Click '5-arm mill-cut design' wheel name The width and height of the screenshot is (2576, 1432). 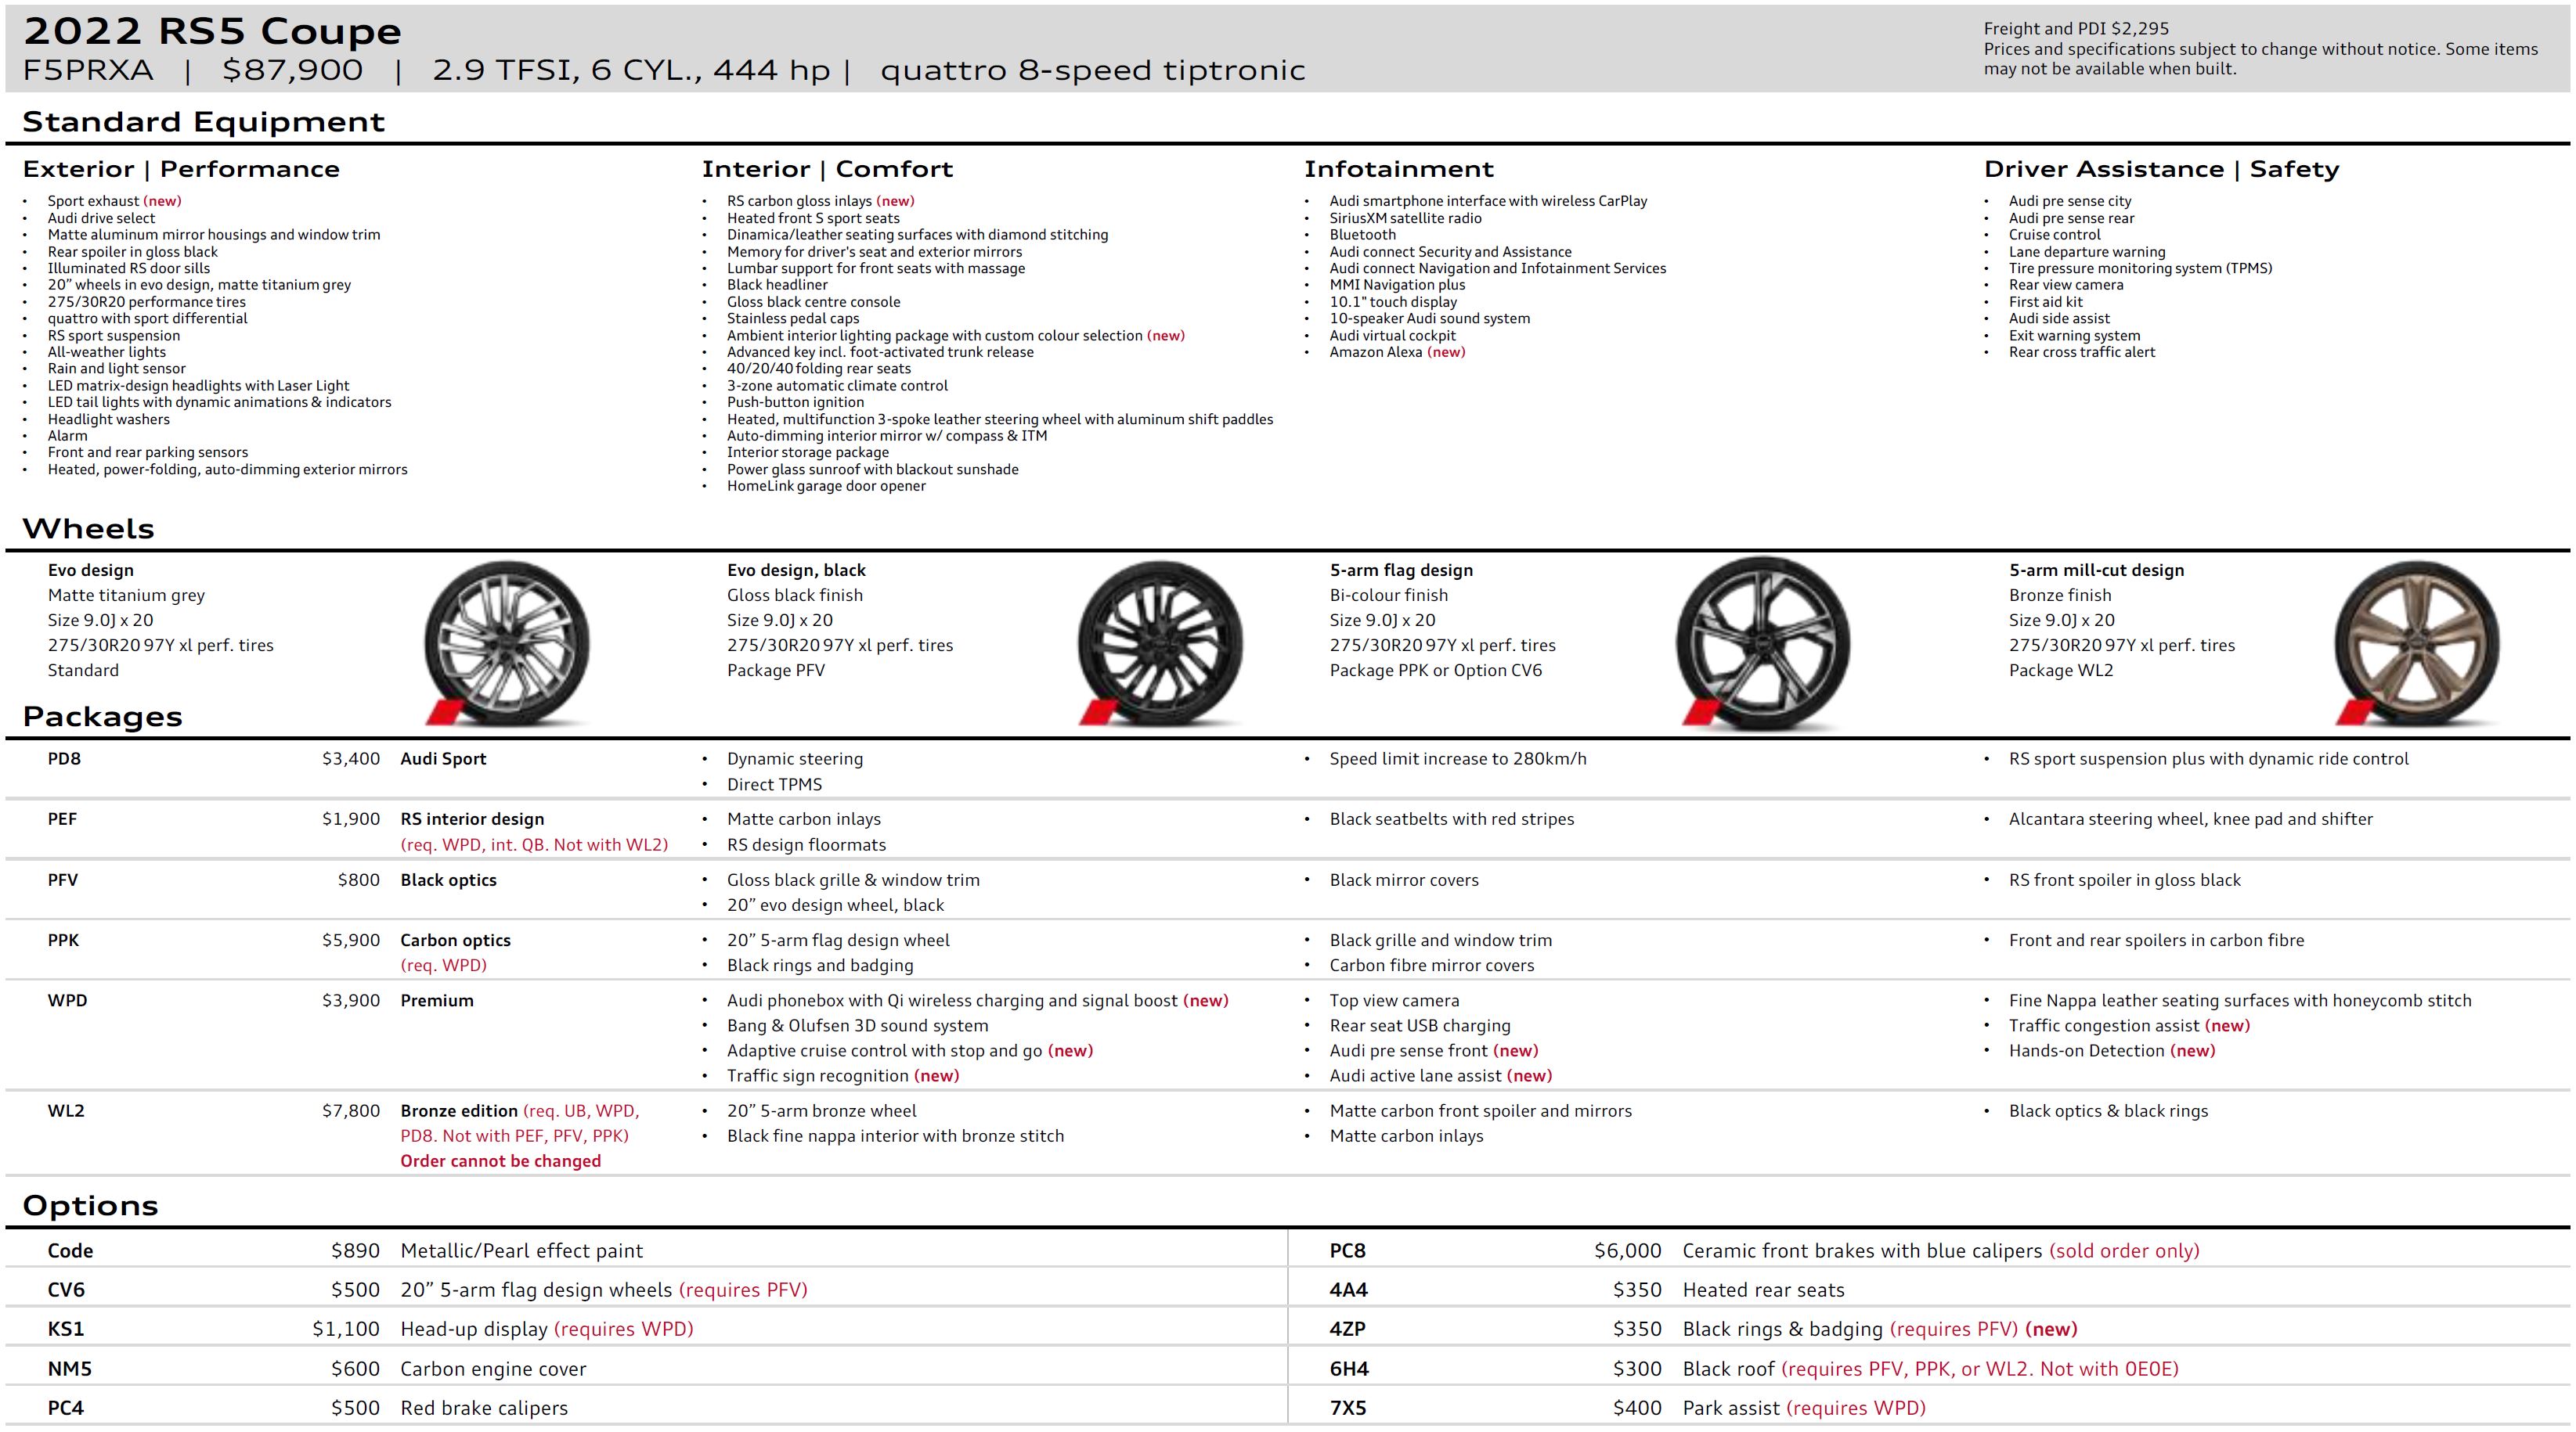[2096, 570]
